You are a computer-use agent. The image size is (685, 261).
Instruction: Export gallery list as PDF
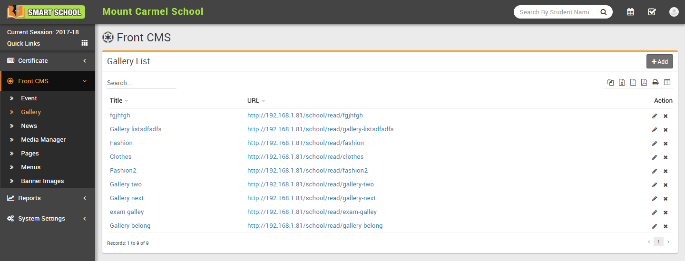(x=644, y=82)
